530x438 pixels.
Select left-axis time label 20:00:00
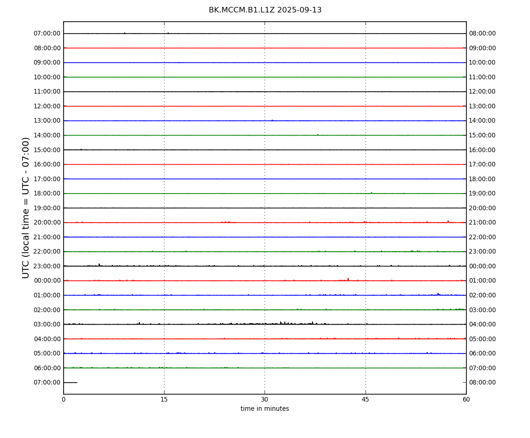point(47,223)
